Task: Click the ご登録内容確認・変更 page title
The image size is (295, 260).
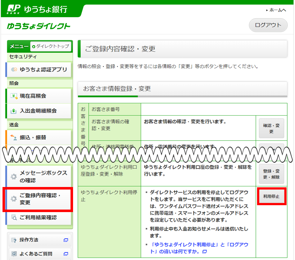Action: tap(182, 49)
